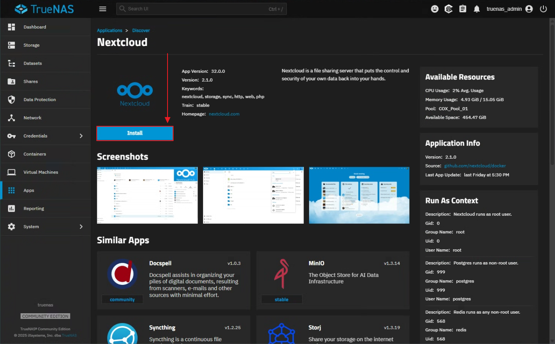The image size is (555, 344).
Task: Select Apps in the sidebar
Action: [45, 191]
